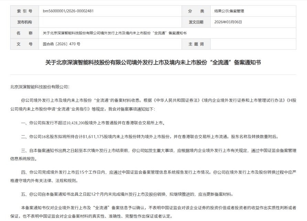Click the index number bm56000001/2026-00002481

(x=68, y=11)
